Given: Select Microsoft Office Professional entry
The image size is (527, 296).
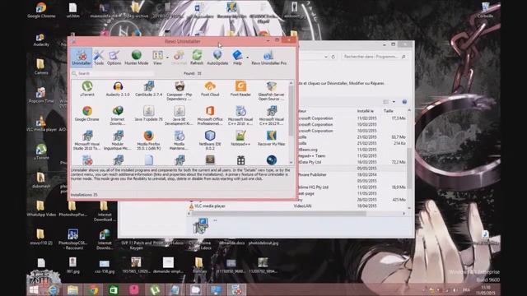Looking at the screenshot, I should 210,115.
